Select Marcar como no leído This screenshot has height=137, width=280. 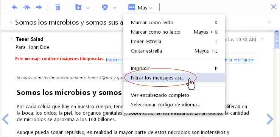click(x=174, y=32)
